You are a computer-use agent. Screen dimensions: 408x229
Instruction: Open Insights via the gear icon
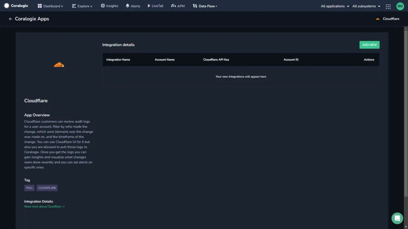coord(103,6)
